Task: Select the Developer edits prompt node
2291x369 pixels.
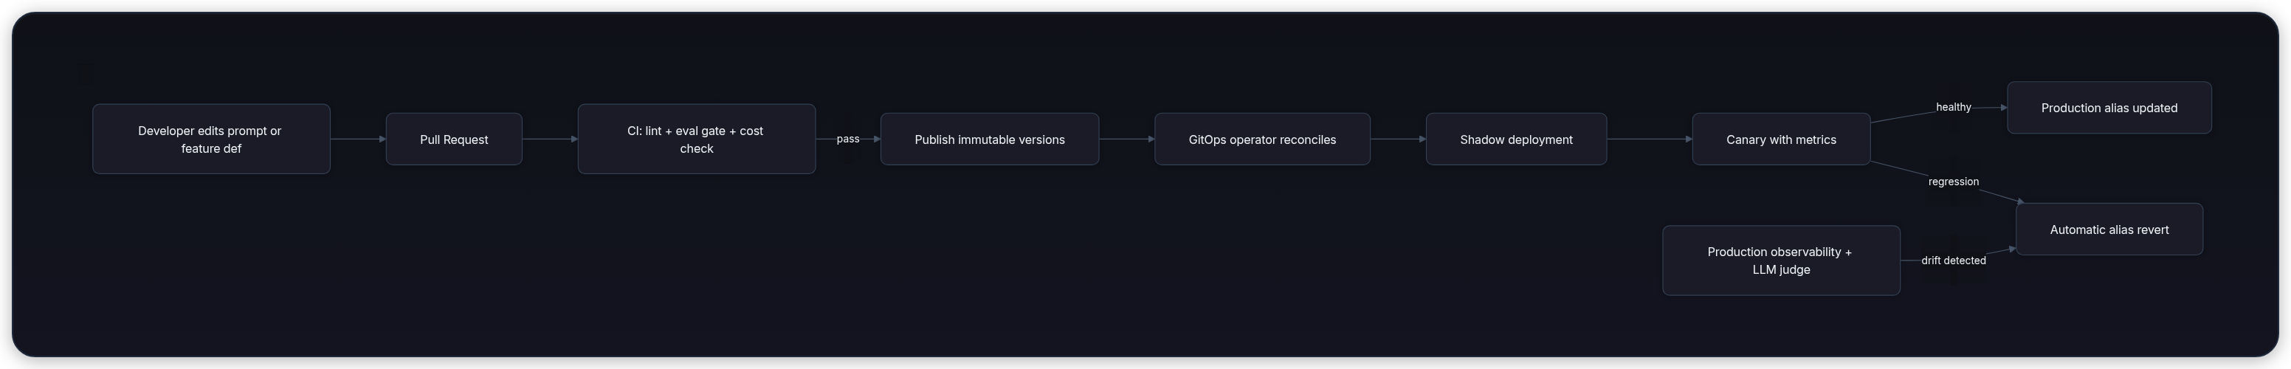Action: (211, 139)
